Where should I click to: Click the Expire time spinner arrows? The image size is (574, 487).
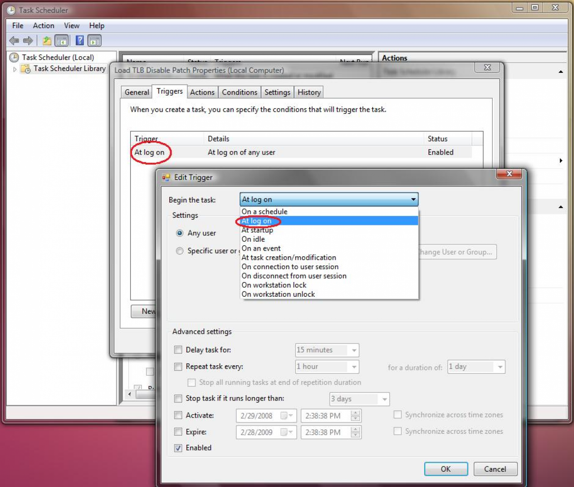click(355, 432)
